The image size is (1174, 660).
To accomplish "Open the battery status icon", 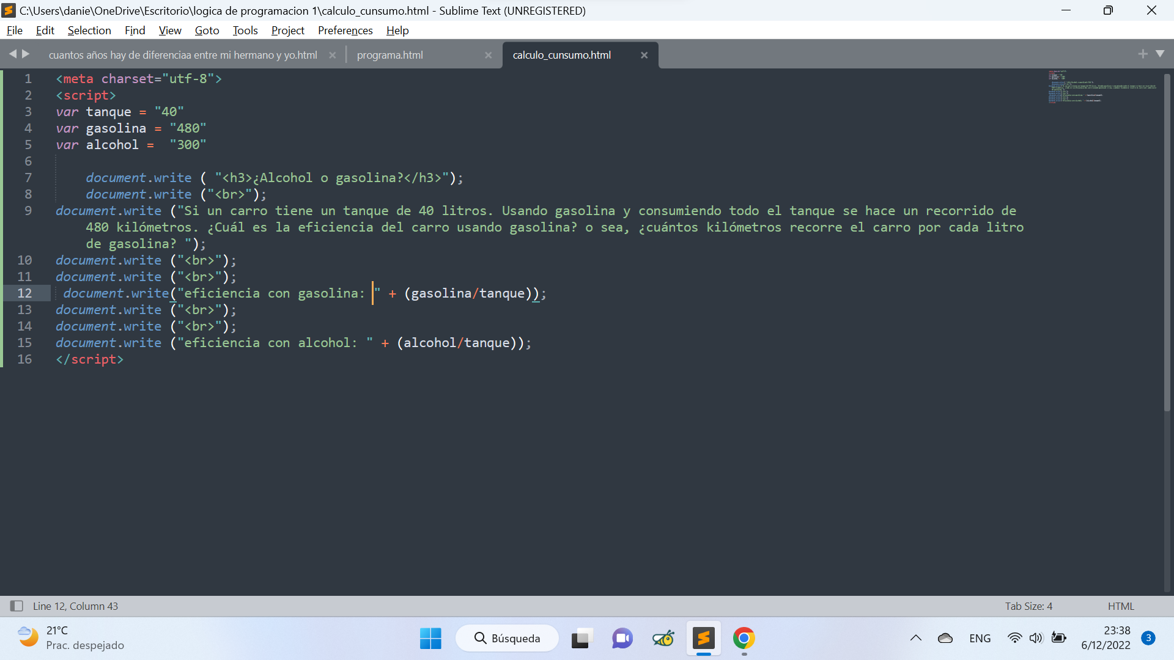I will tap(1058, 638).
